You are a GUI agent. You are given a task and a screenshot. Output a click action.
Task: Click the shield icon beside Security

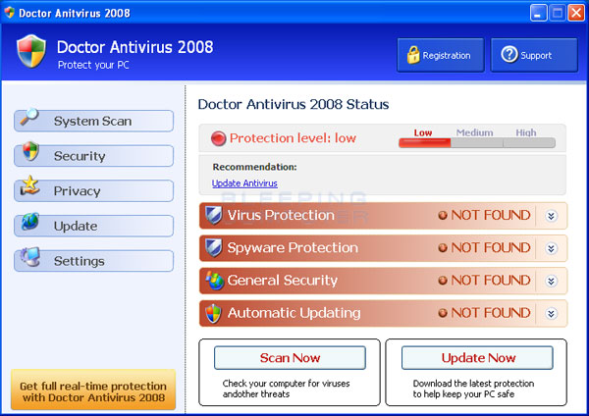[30, 153]
